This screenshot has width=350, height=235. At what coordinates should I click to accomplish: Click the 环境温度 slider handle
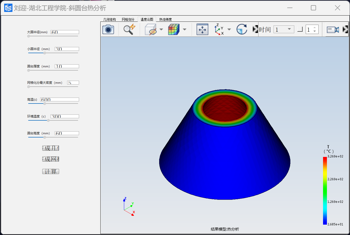coord(48,120)
